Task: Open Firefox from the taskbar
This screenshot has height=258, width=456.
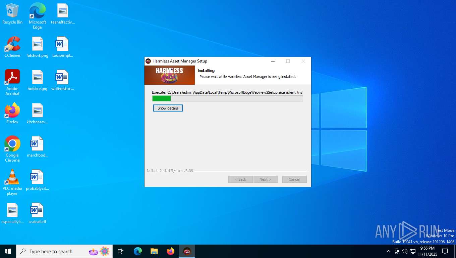Action: coord(171,251)
